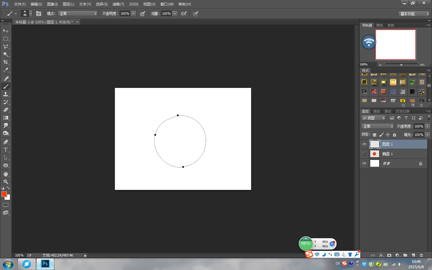Toggle lock image pixels

(381, 135)
